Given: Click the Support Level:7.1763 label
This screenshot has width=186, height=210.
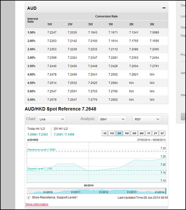Looking at the screenshot, I should click(x=40, y=169).
